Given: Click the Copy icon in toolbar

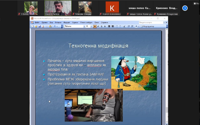Looking at the screenshot, I should [47, 26].
